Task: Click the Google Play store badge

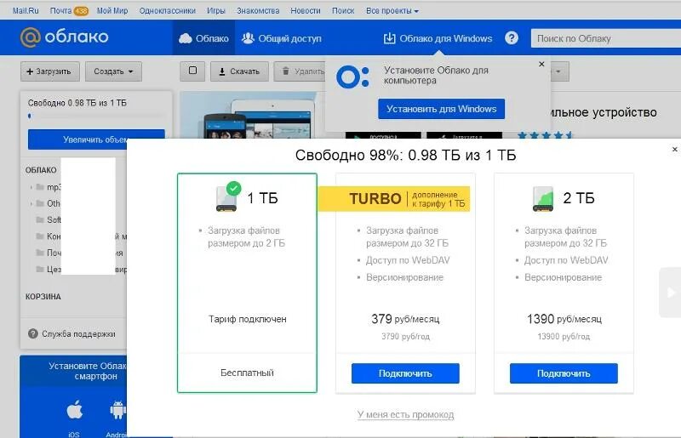Action: 383,135
